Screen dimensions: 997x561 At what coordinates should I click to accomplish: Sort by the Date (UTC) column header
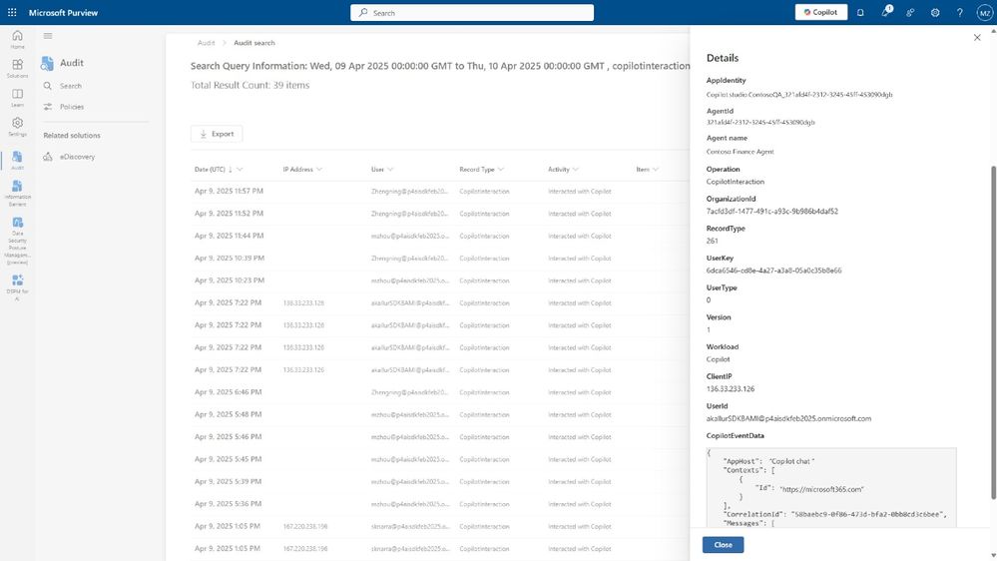click(210, 169)
